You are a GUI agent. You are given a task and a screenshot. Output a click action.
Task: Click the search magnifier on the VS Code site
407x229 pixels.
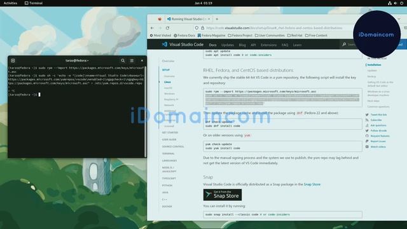coord(344,45)
